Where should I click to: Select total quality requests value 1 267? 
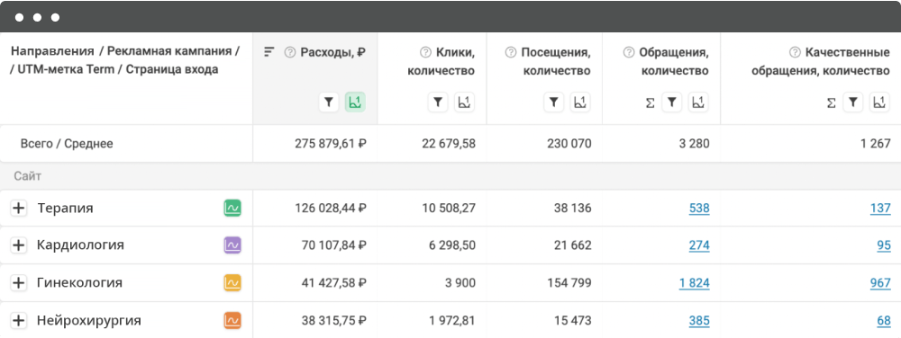tap(876, 143)
